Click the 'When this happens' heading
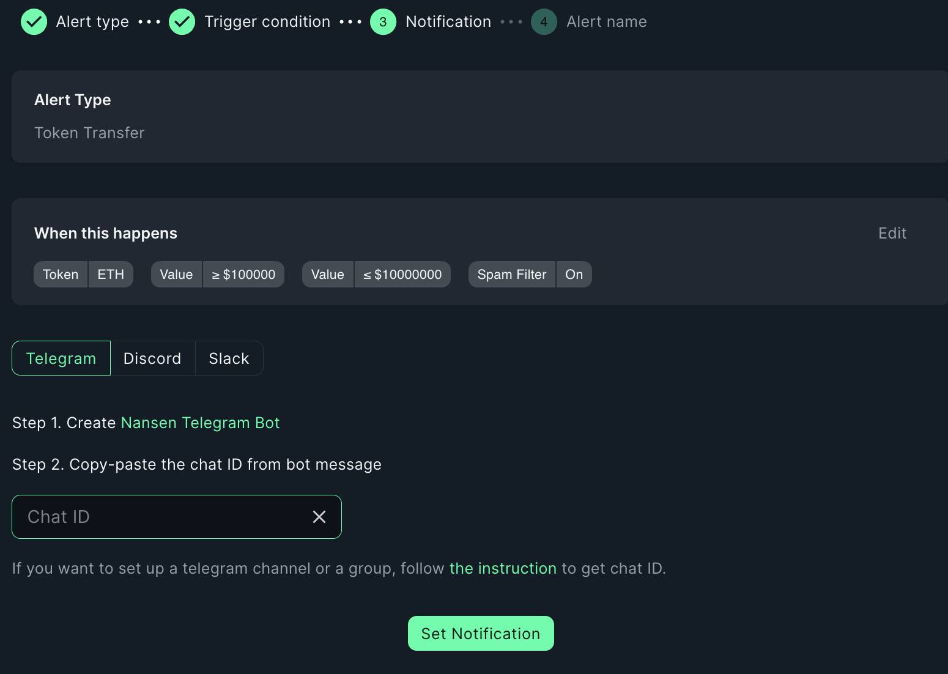Screen dimensions: 948x674 [106, 233]
